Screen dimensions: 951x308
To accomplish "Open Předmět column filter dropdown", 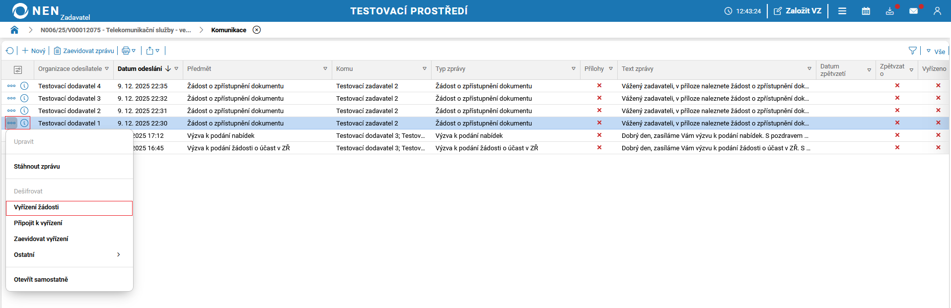I will point(325,69).
